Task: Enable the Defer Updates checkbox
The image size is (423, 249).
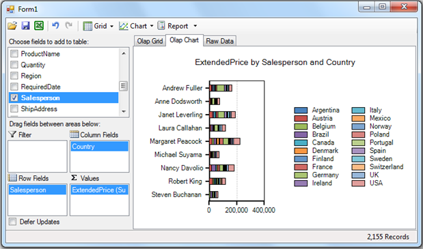Action: point(12,222)
